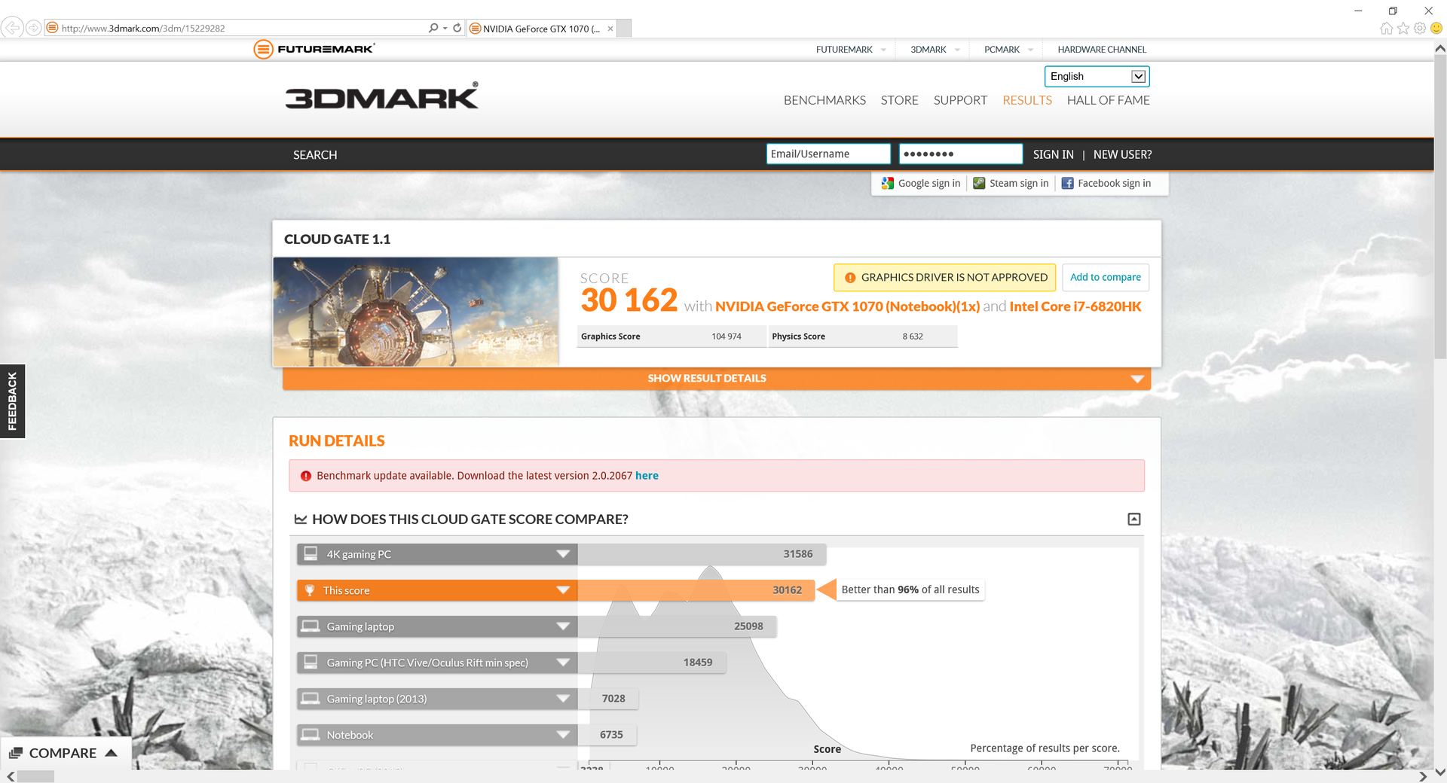Click the browser forward arrow
The height and width of the screenshot is (783, 1447).
33,28
